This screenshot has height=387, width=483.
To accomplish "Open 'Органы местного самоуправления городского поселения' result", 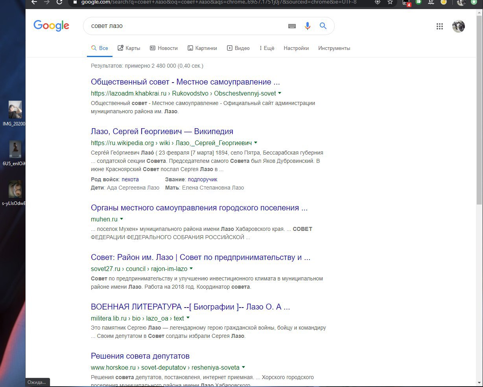I will tap(199, 208).
